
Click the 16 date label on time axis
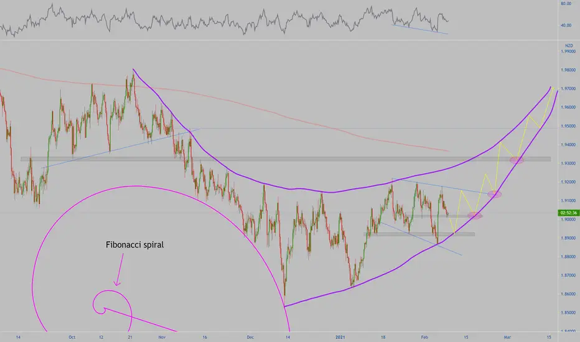pyautogui.click(x=205, y=337)
